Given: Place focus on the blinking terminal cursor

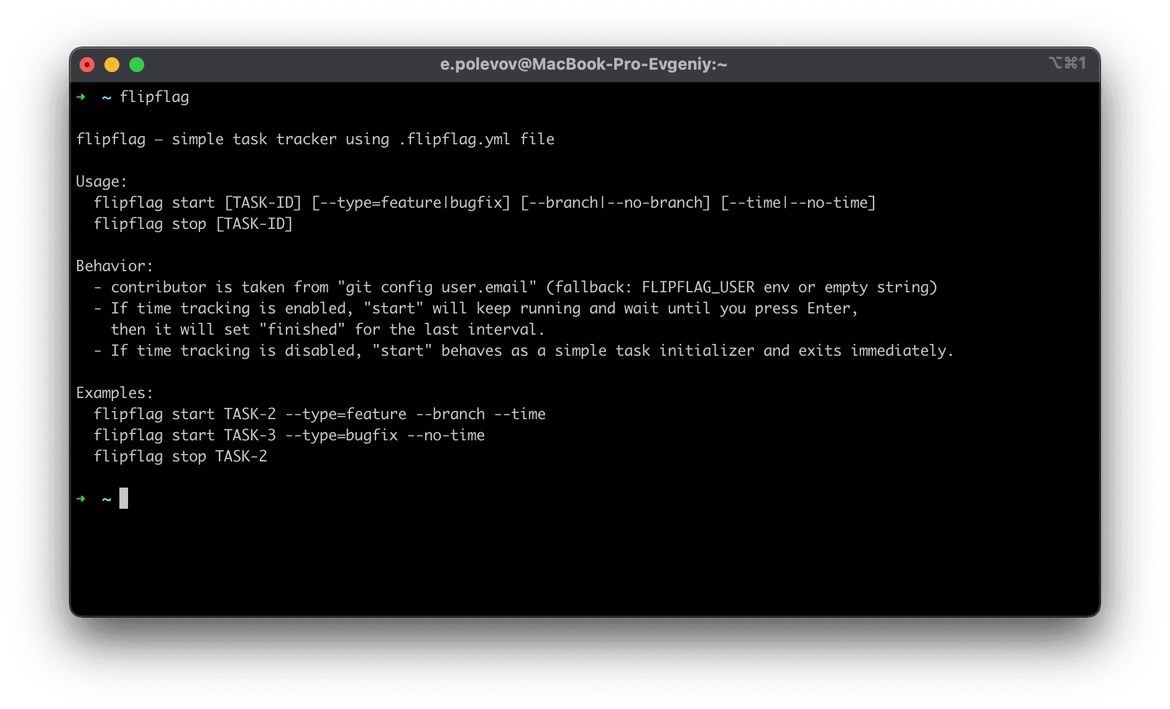Looking at the screenshot, I should pyautogui.click(x=124, y=498).
